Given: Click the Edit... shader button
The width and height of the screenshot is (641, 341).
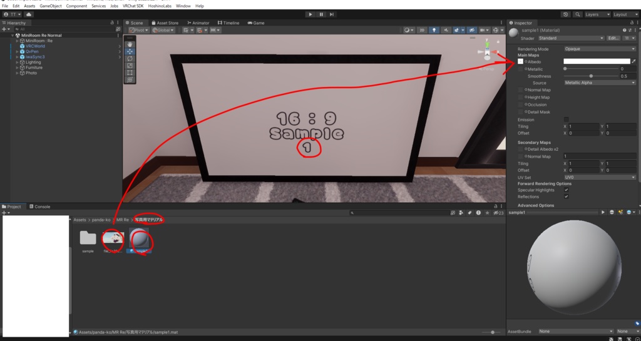Looking at the screenshot, I should tap(613, 38).
